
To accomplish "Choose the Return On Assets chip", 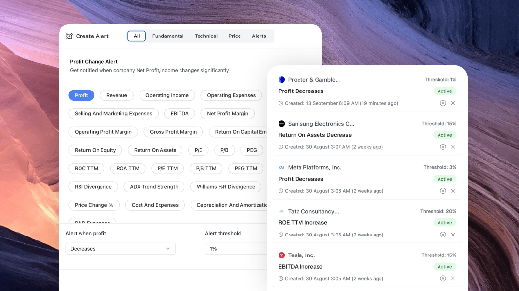I will pyautogui.click(x=155, y=150).
